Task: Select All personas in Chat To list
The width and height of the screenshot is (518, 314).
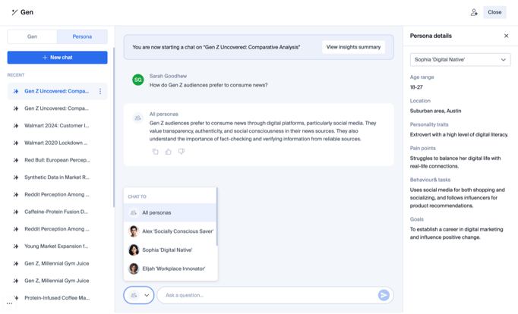Action: click(170, 212)
